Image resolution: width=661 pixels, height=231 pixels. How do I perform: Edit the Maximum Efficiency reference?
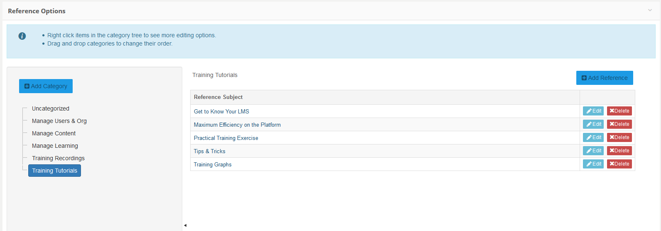click(x=593, y=124)
